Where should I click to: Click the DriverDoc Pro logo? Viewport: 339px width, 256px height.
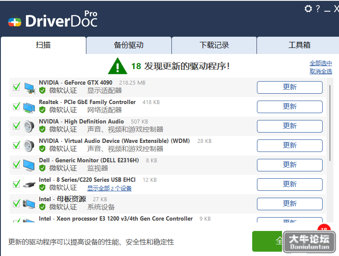click(53, 19)
